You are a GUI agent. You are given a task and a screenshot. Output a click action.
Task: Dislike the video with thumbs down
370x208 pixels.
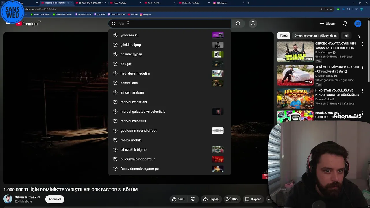point(193,199)
